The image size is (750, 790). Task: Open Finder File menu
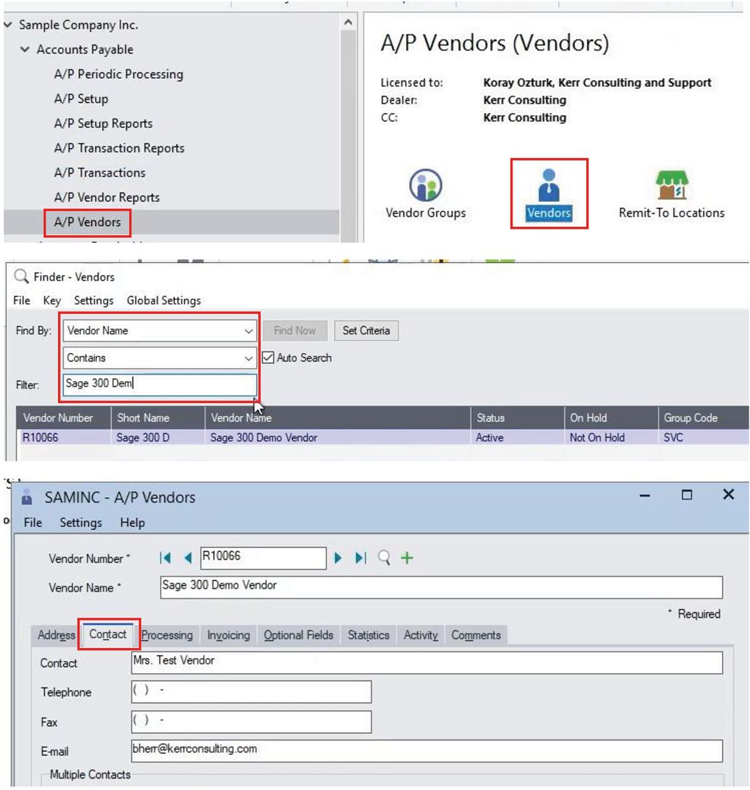pos(22,301)
